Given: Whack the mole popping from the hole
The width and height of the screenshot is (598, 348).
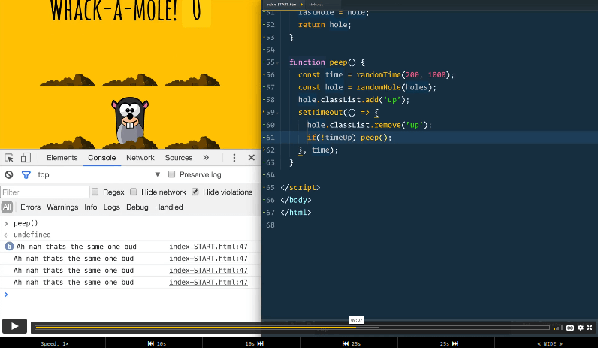Looking at the screenshot, I should (130, 120).
